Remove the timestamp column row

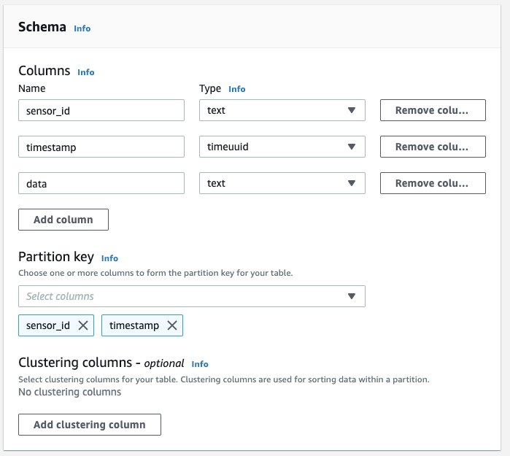click(x=433, y=147)
